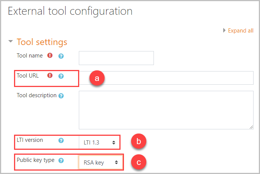Click the triangle icon beside Expand all
This screenshot has width=260, height=174.
coord(224,30)
